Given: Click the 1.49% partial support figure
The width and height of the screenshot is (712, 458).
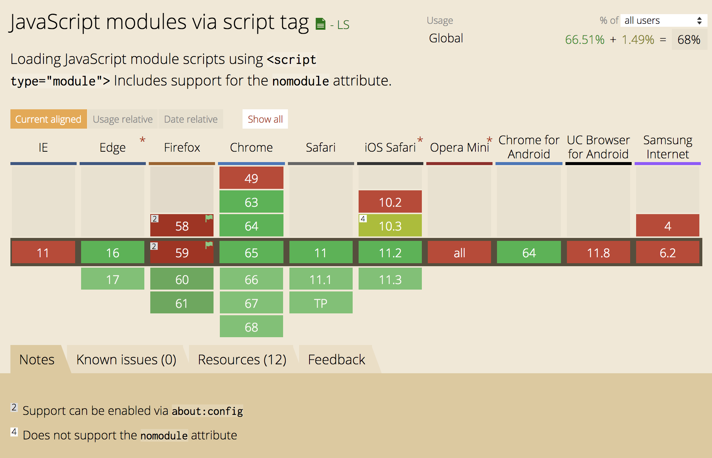Looking at the screenshot, I should click(x=638, y=39).
